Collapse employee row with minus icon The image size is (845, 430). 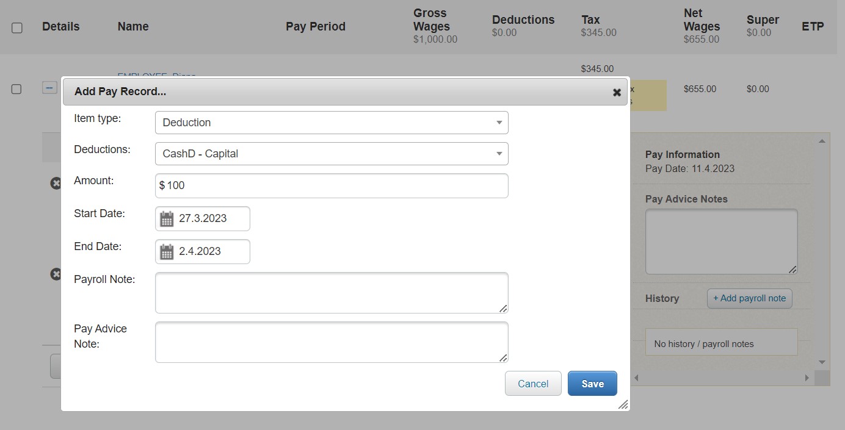pyautogui.click(x=50, y=88)
